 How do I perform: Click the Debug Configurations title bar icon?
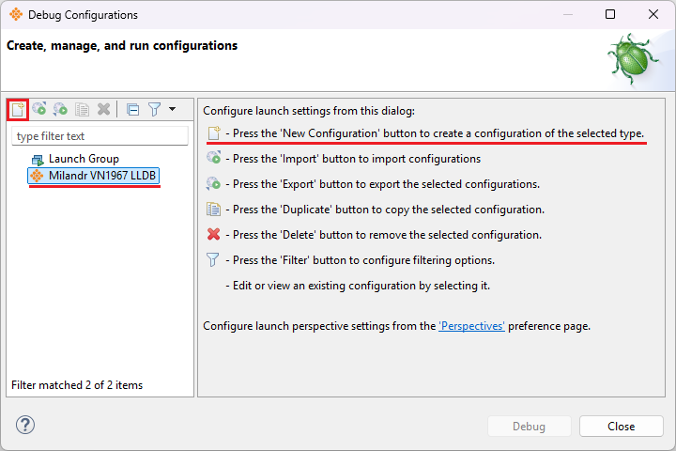tap(16, 15)
